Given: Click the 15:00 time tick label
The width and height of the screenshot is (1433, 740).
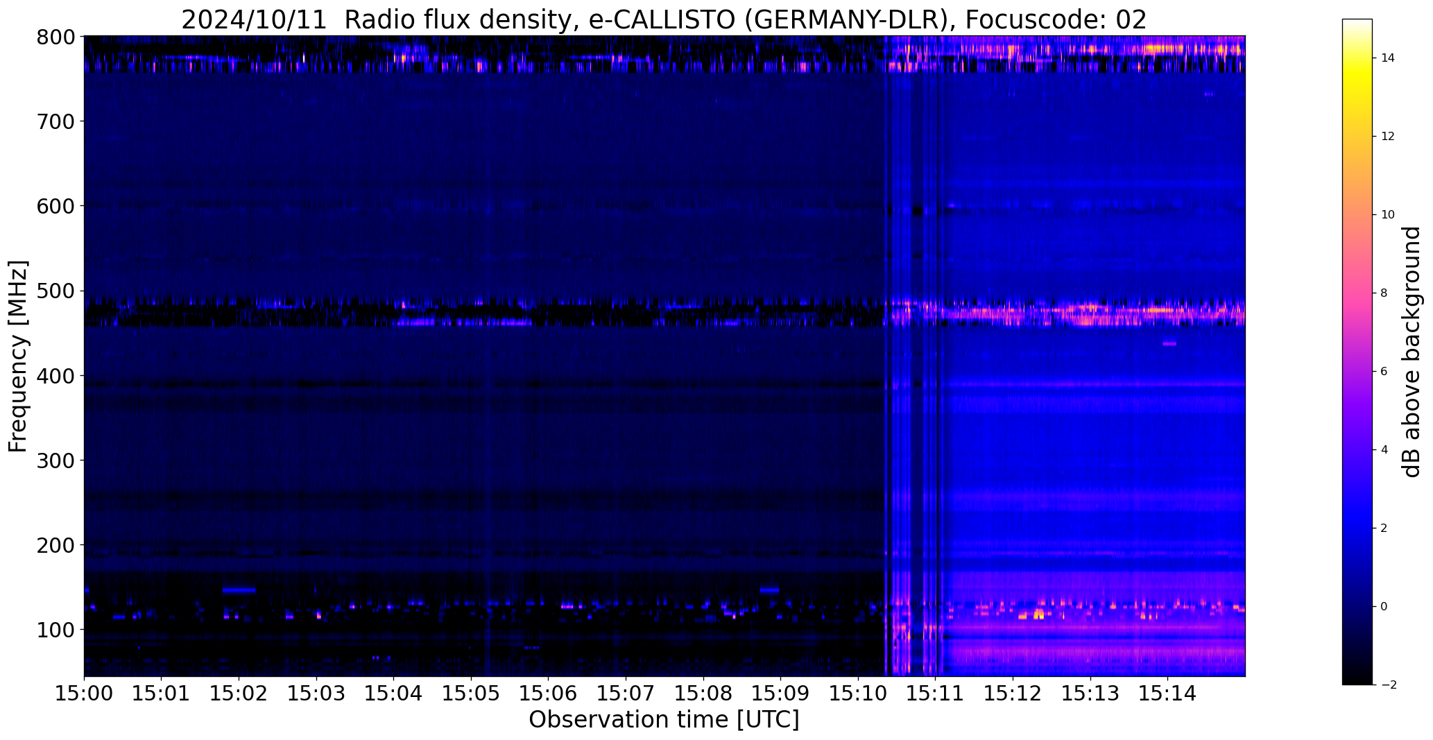Looking at the screenshot, I should point(84,694).
